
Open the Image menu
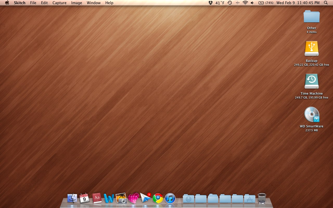(76, 3)
